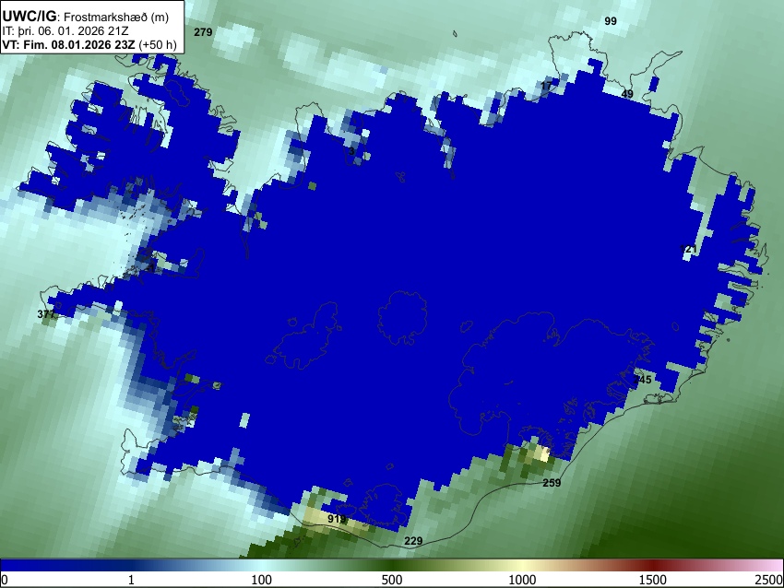Click the map value 259

pos(552,483)
